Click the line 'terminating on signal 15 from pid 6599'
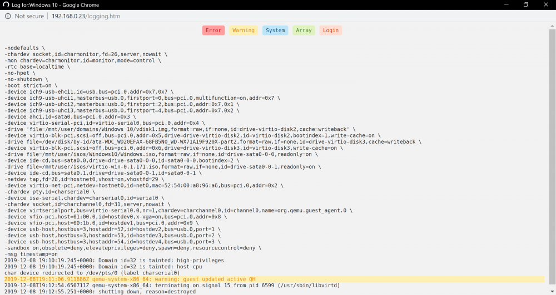Screen dimensions: 556x295 click(x=172, y=286)
